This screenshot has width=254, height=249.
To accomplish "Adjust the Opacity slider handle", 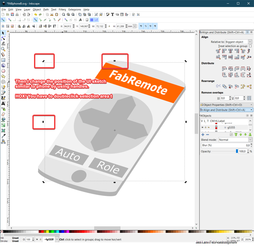I will pyautogui.click(x=237, y=151).
